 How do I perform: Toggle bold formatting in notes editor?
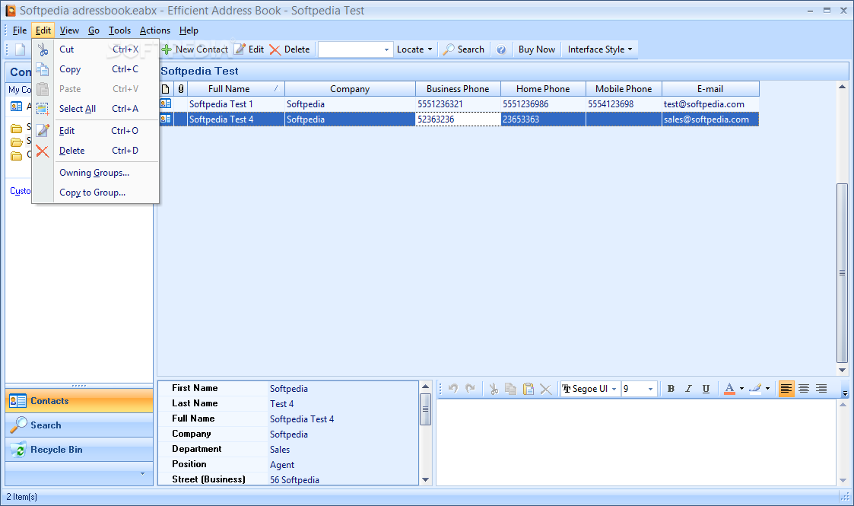pyautogui.click(x=671, y=389)
